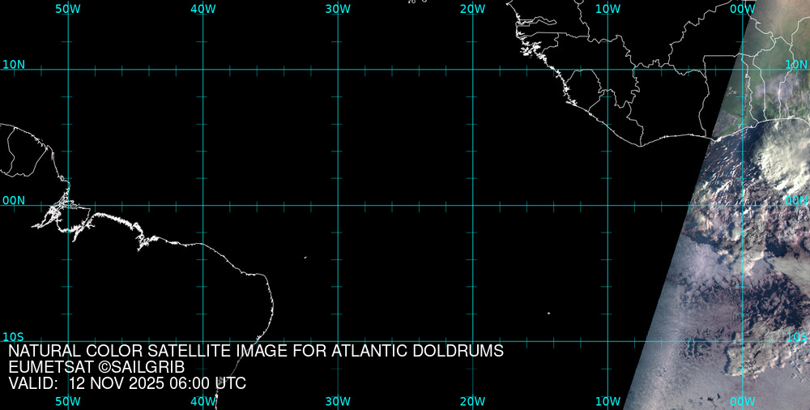Screen dimensions: 810x410
Task: Click the 00N equator label on left edge
Action: [x=14, y=200]
